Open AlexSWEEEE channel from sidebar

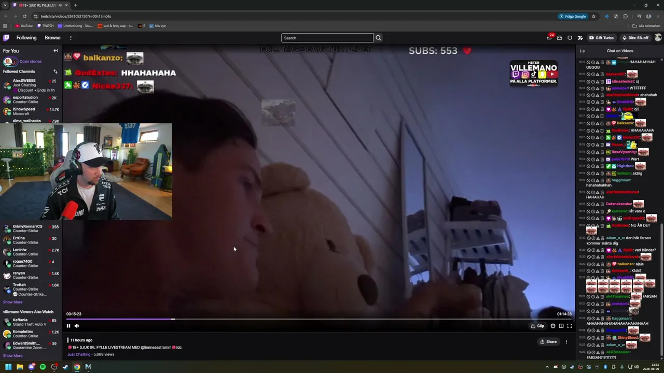coord(31,85)
